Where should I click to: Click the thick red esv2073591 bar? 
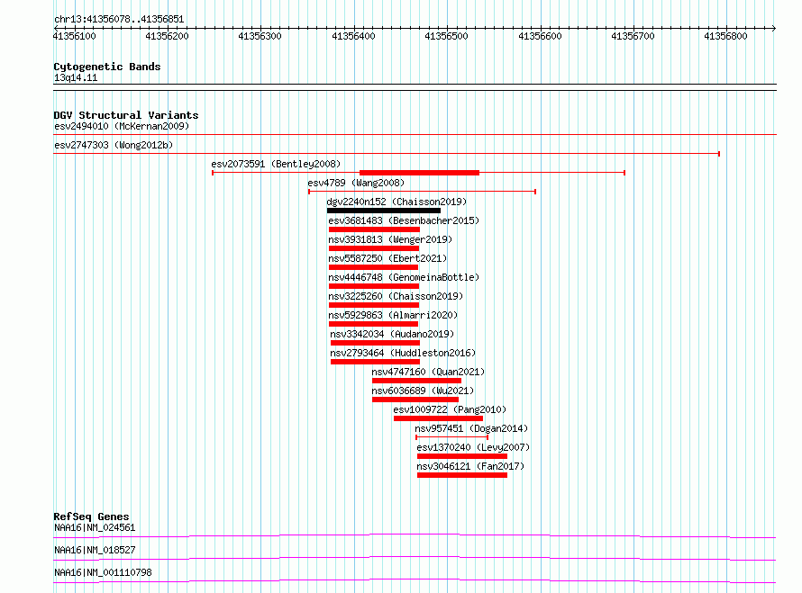point(419,173)
